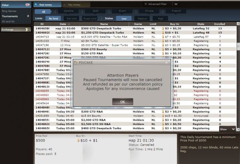Click coin icon for $15 SH Bounty
This screenshot has width=240, height=164.
163,116
